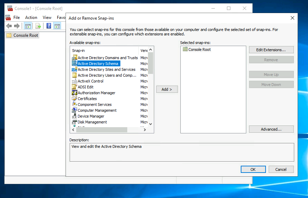This screenshot has width=308, height=198.
Task: Select Device Manager row text
Action: [x=91, y=116]
